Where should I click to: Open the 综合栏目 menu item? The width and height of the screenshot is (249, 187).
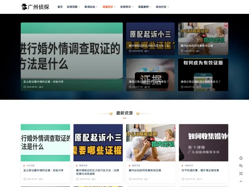(161, 7)
